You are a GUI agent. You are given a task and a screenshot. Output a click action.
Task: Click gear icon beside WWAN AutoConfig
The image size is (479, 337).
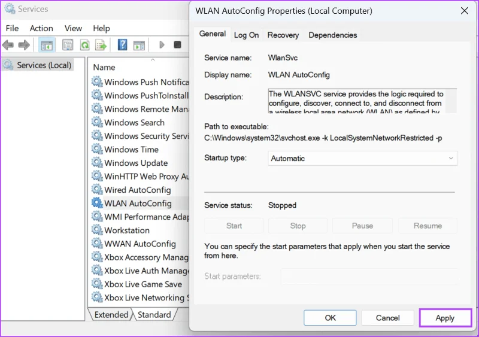click(97, 243)
